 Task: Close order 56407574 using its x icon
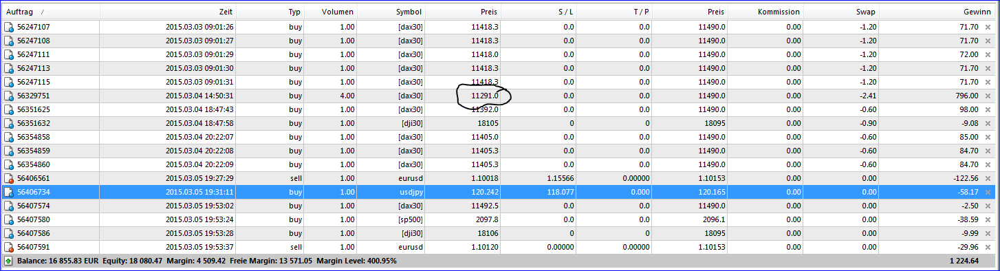point(988,206)
